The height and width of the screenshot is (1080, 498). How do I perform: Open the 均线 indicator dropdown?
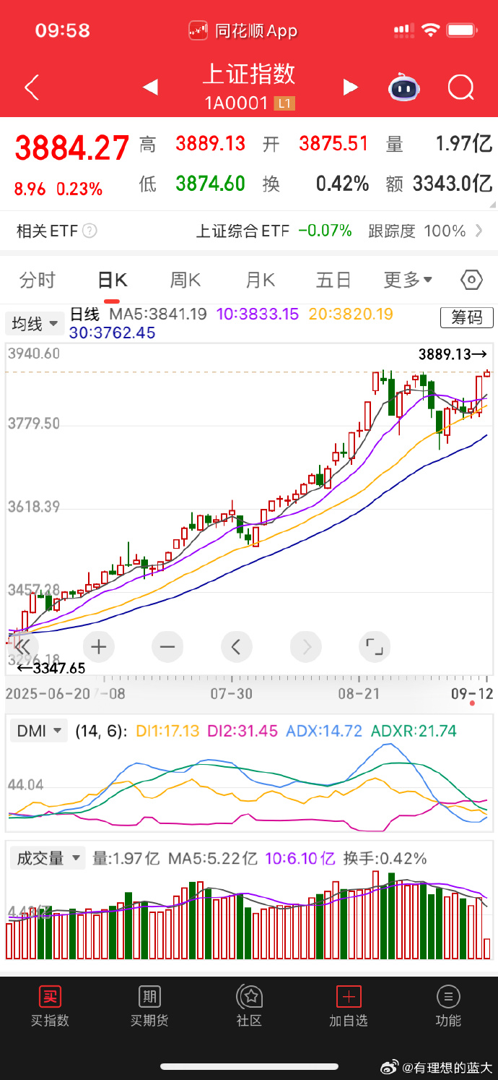(x=34, y=324)
